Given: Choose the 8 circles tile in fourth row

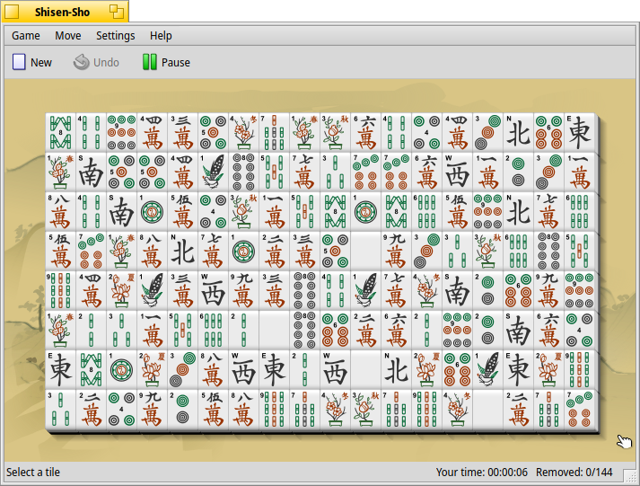Looking at the screenshot, I should (549, 252).
